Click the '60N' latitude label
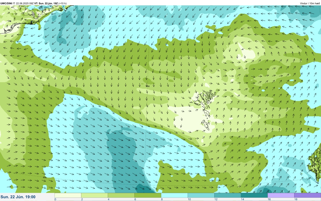Image resolution: width=321 pixels, height=201 pixels. point(45,178)
